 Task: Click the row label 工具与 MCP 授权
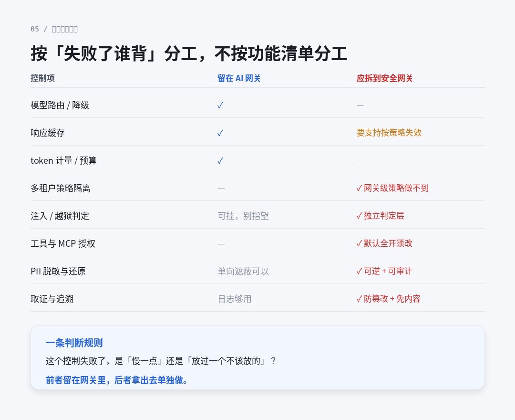click(x=63, y=243)
